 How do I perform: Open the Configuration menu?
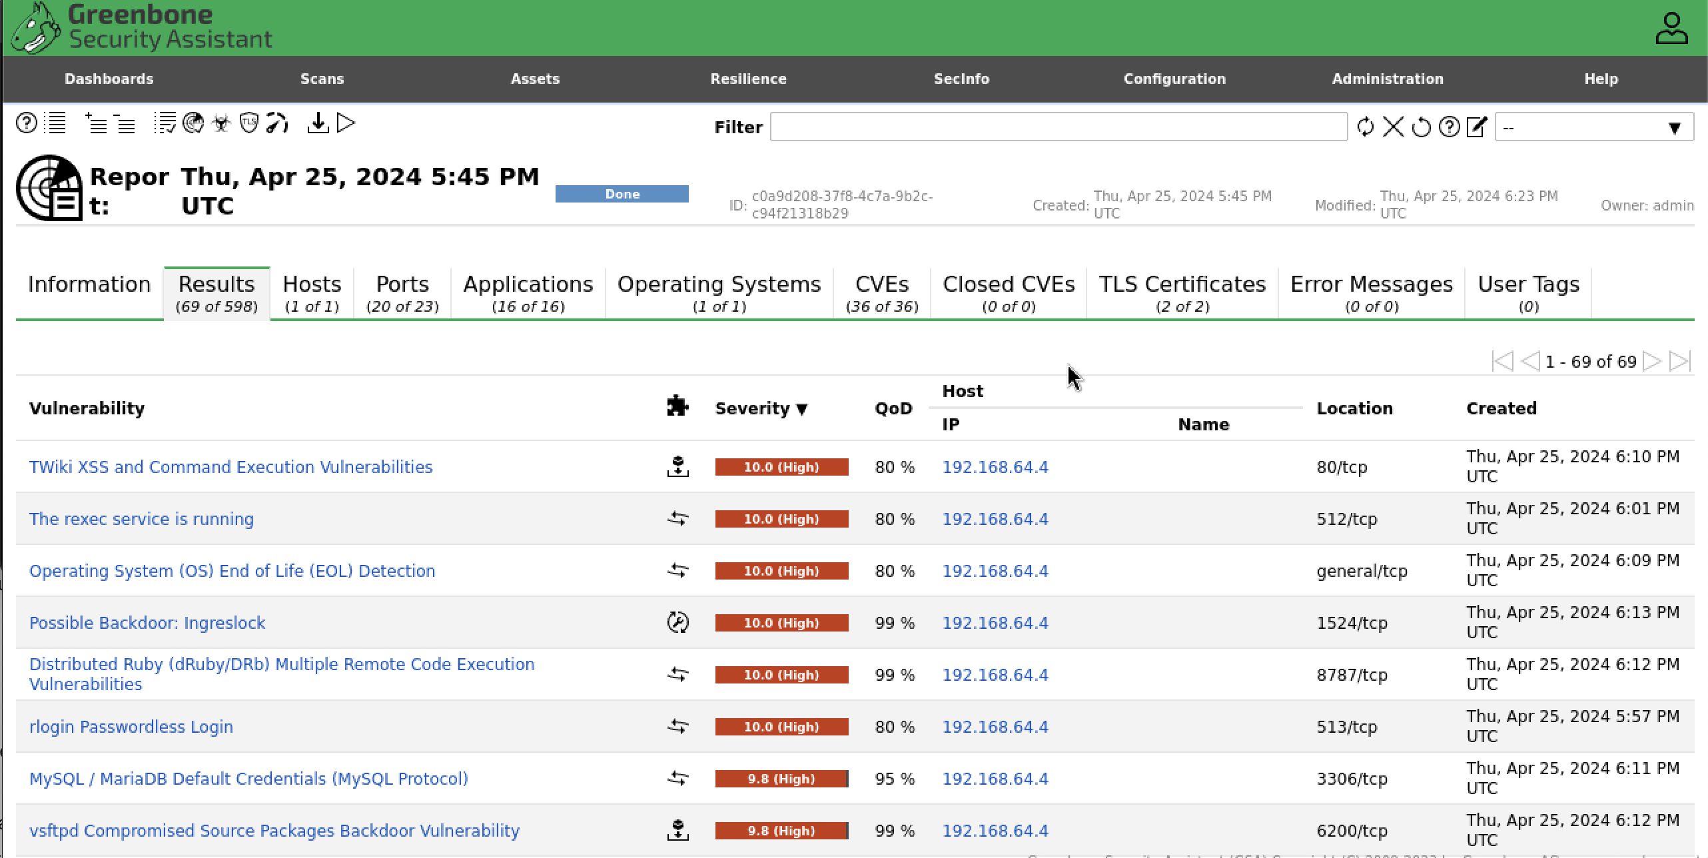(x=1174, y=79)
